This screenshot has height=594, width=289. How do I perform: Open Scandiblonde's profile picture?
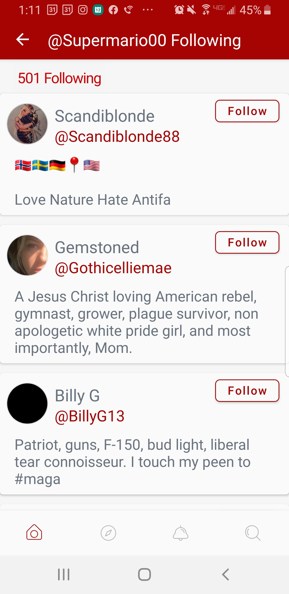click(27, 124)
